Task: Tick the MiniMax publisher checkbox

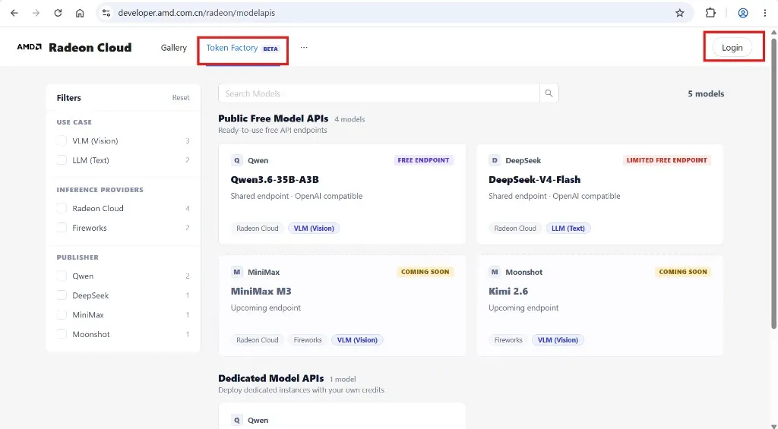Action: pyautogui.click(x=62, y=315)
